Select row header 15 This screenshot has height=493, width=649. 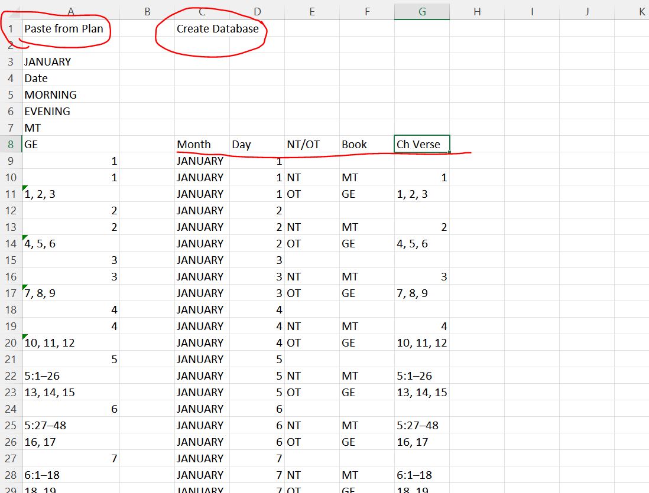(x=11, y=260)
